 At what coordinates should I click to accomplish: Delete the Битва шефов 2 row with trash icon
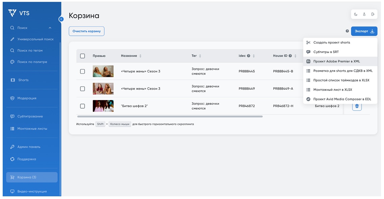click(x=357, y=106)
